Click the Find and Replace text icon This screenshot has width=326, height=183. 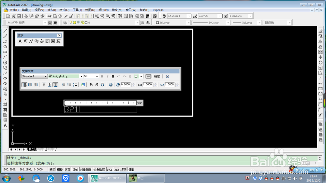37,41
